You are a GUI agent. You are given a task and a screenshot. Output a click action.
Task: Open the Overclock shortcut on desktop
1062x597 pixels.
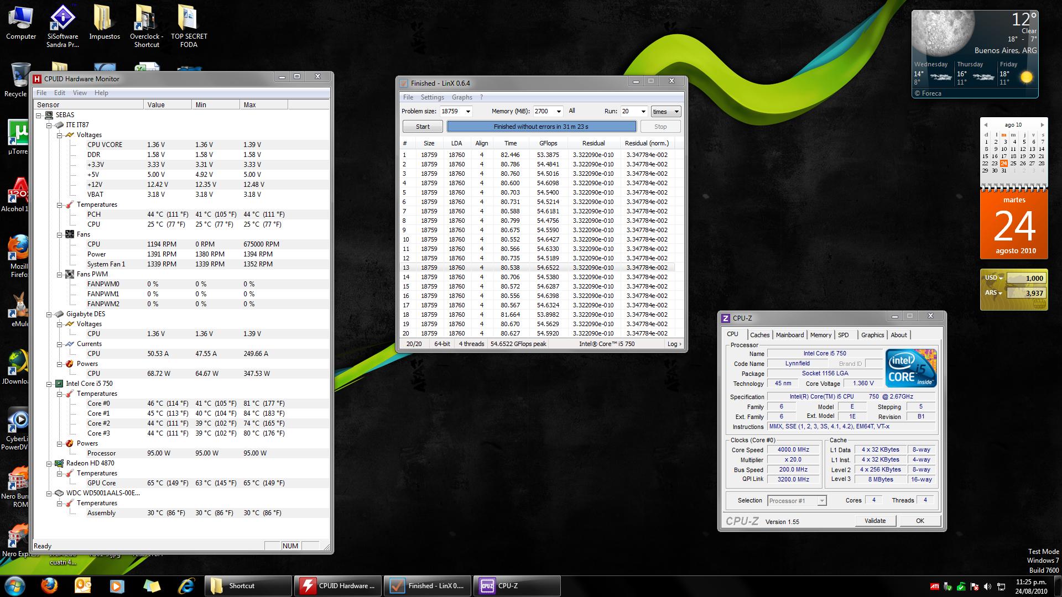(x=146, y=26)
